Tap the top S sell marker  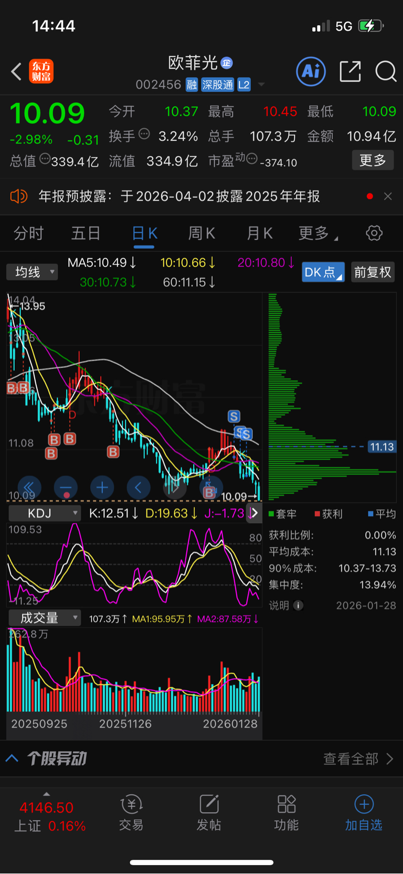[234, 417]
